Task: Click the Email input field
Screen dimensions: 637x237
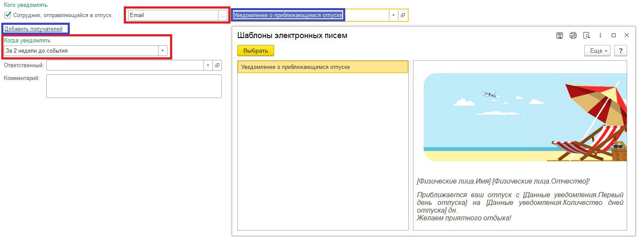Action: click(173, 15)
